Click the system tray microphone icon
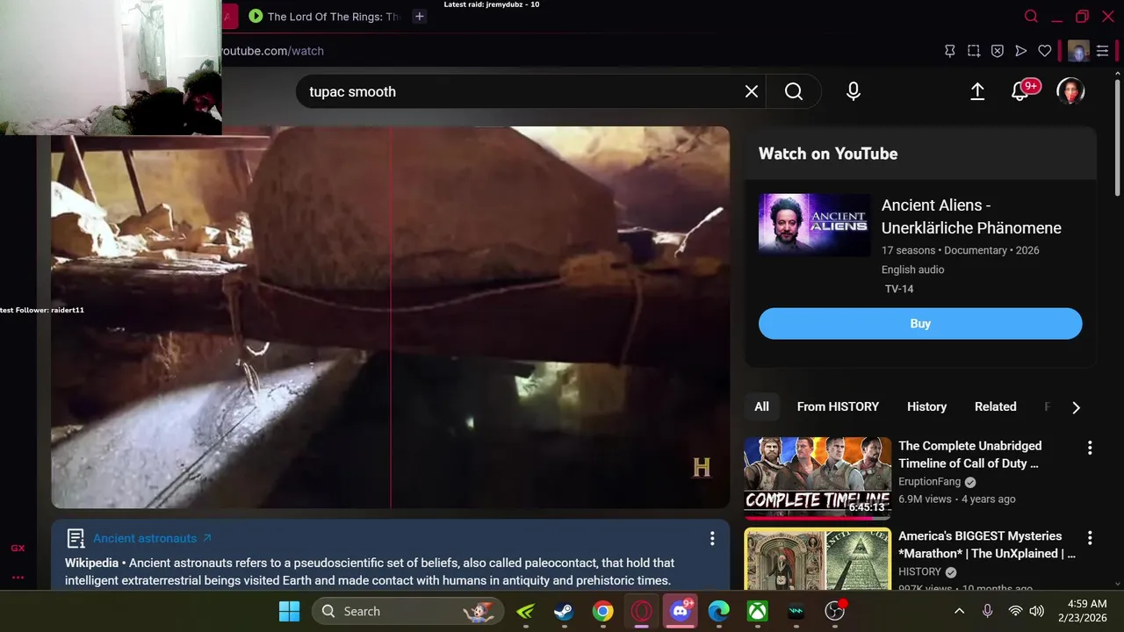This screenshot has width=1124, height=632. (x=988, y=611)
